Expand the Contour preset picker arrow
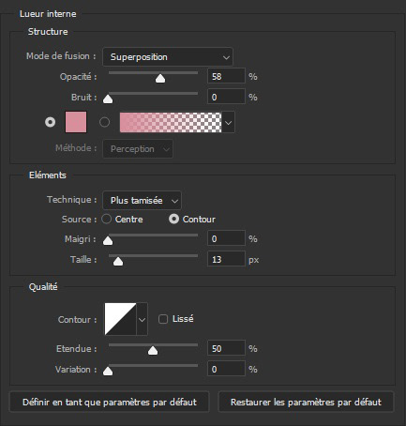 point(143,319)
